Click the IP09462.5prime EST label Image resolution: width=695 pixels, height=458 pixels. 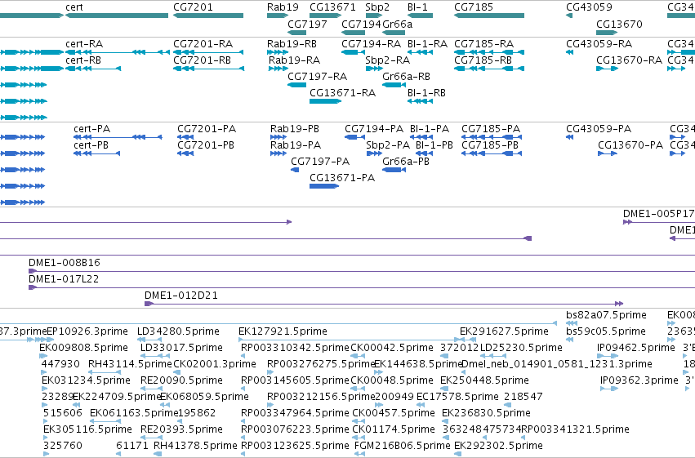635,348
